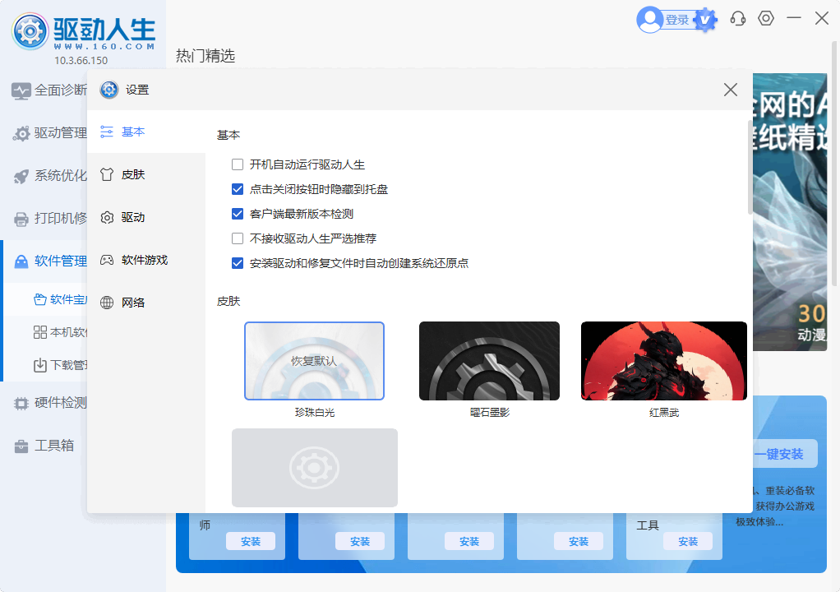Click the 驱动 hexagon icon in settings

pos(107,218)
